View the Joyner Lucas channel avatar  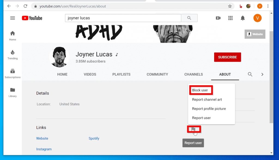click(x=59, y=57)
